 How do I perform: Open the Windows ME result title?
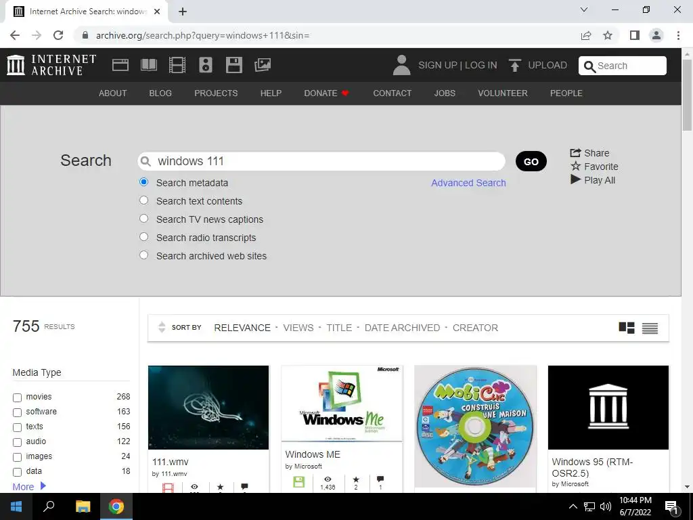click(313, 454)
